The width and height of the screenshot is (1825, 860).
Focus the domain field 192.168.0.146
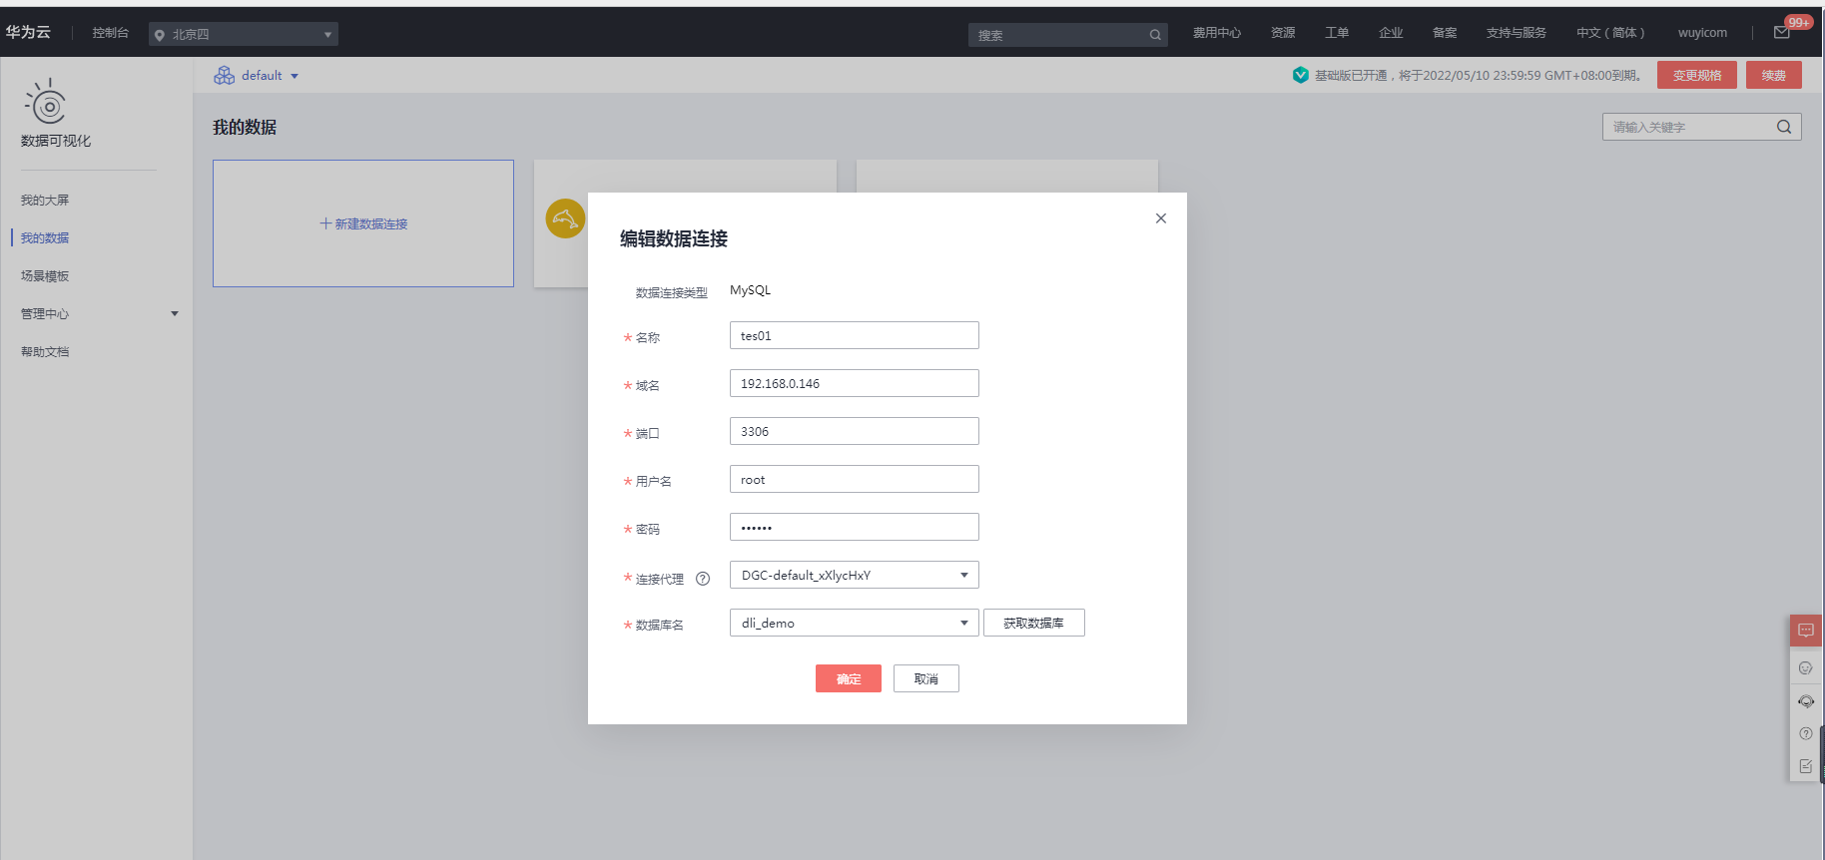tap(855, 383)
